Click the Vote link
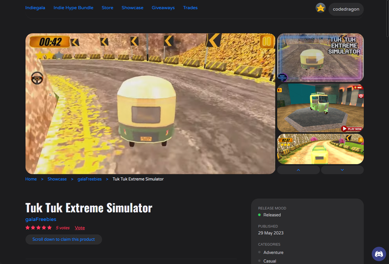 point(80,228)
